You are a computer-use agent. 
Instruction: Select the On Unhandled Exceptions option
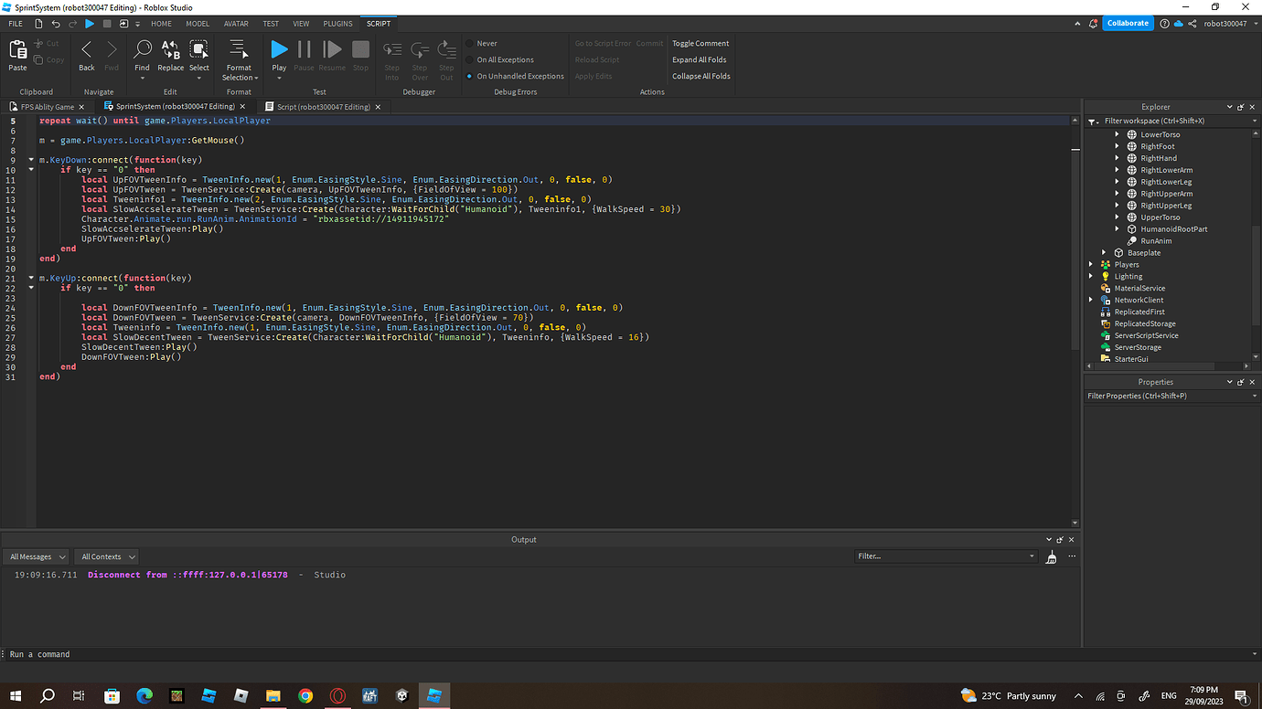[x=515, y=76]
